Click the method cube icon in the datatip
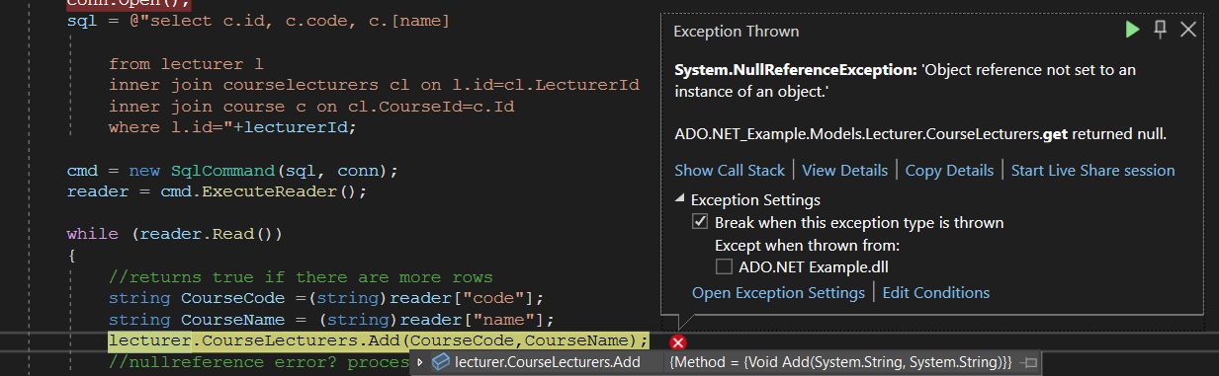Image resolution: width=1219 pixels, height=376 pixels. (x=441, y=362)
